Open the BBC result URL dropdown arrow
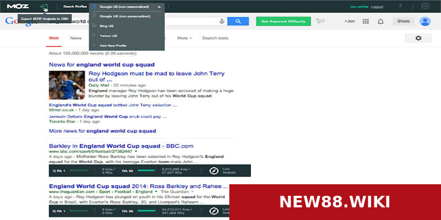This screenshot has width=441, height=220. (x=136, y=151)
